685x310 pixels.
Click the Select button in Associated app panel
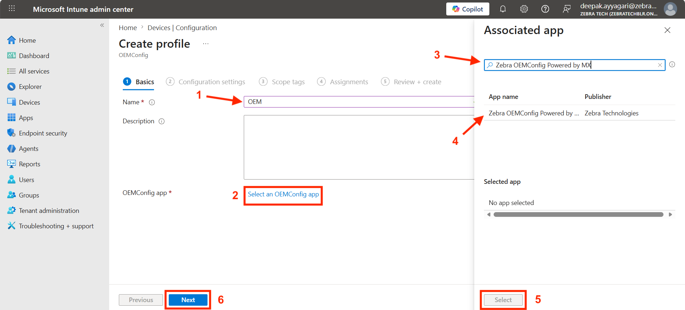coord(503,300)
